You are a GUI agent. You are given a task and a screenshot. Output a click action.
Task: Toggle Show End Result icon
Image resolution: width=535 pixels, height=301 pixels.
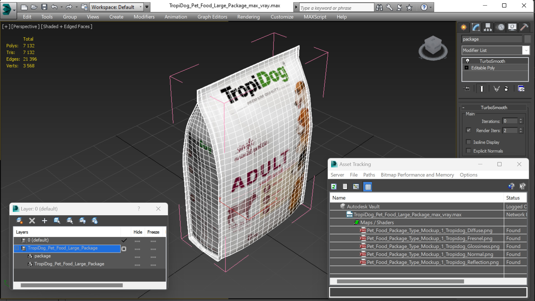[482, 89]
